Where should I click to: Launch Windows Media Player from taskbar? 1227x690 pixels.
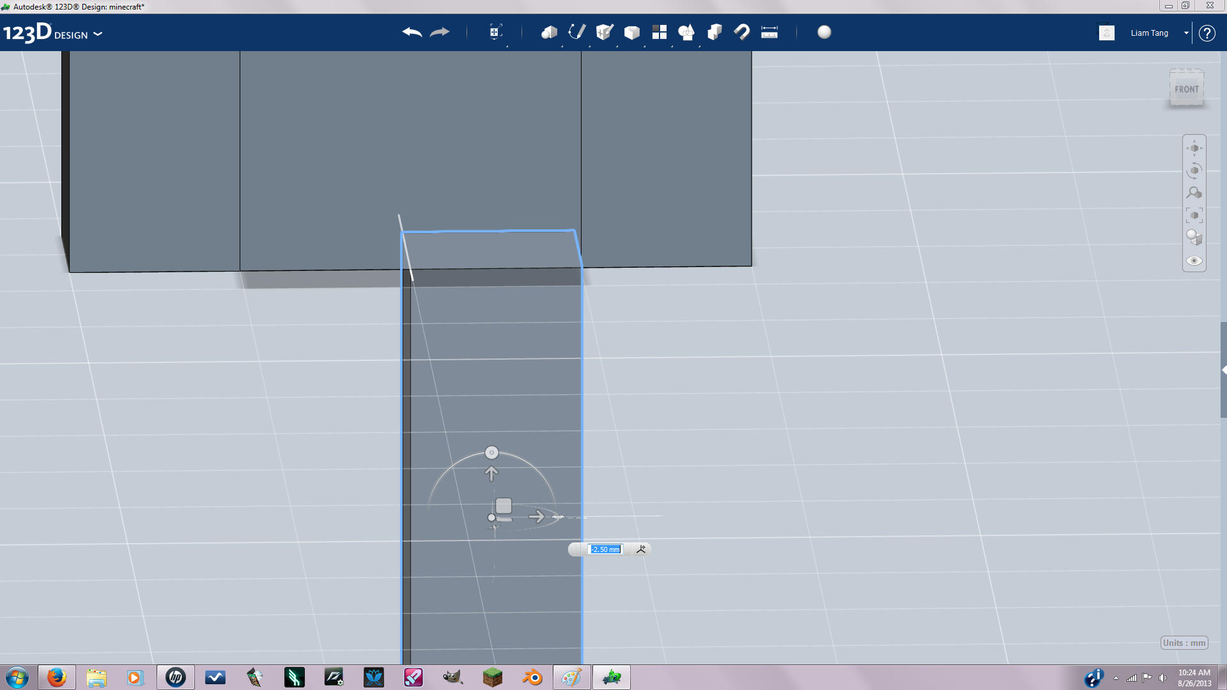[135, 677]
